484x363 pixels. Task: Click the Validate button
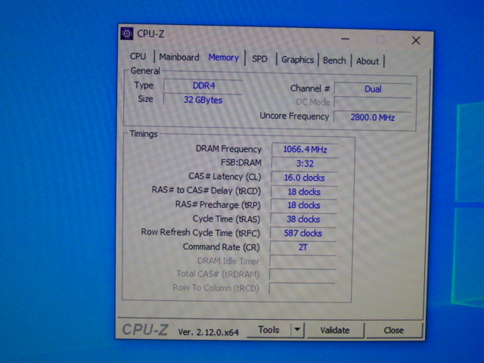335,330
